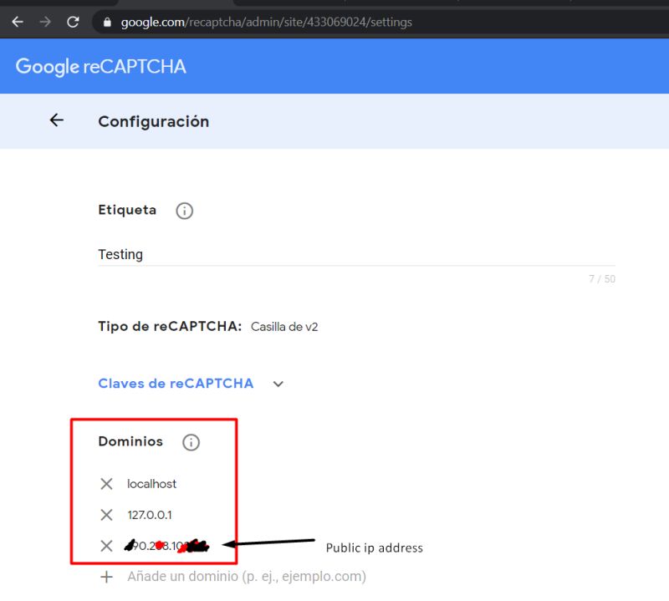
Task: Open the Etiqueta info tooltip
Action: pyautogui.click(x=184, y=211)
